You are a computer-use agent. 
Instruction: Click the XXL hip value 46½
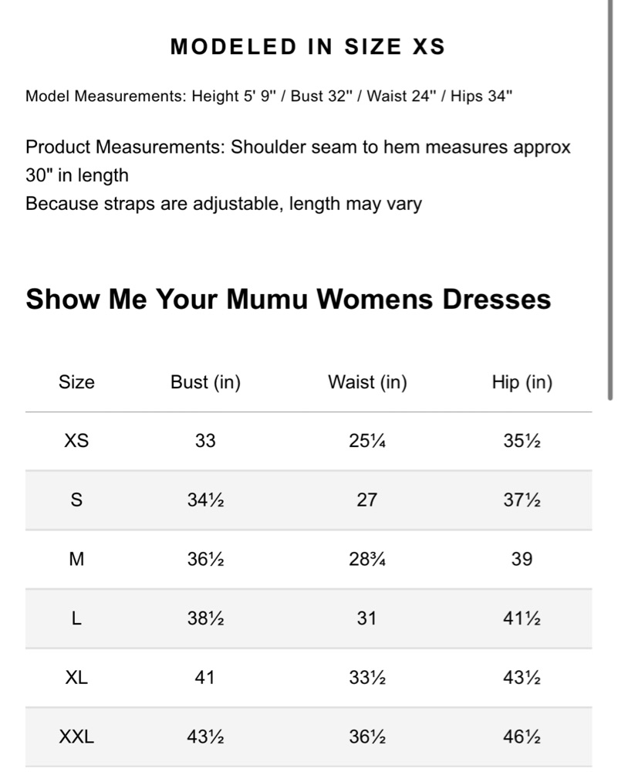tap(522, 736)
